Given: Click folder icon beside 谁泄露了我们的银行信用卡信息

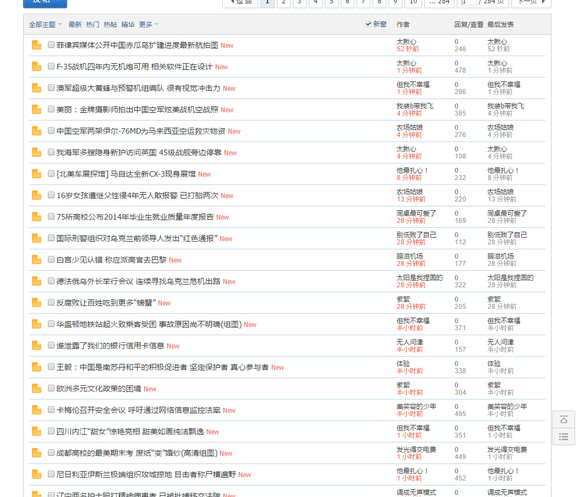Looking at the screenshot, I should 37,346.
